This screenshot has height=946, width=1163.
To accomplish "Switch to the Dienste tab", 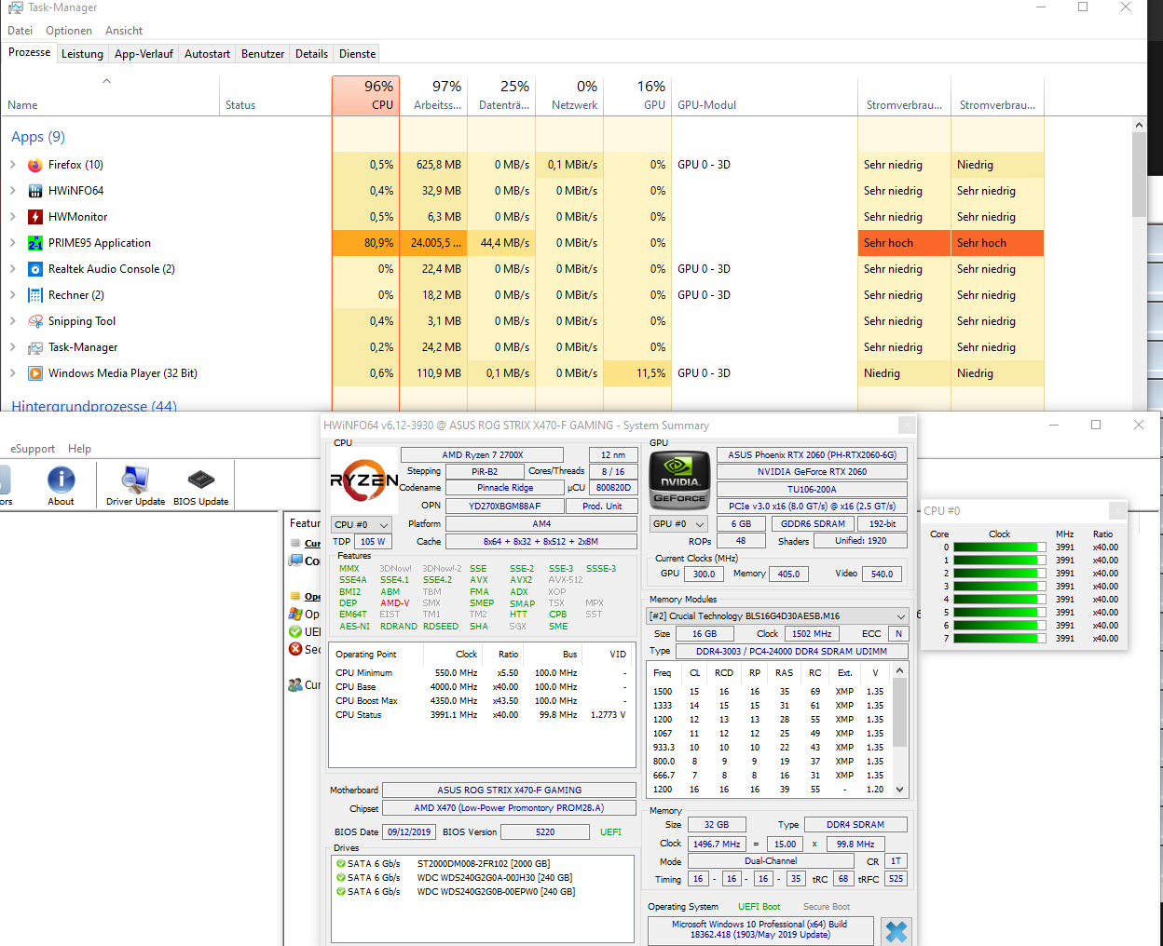I will click(x=357, y=54).
